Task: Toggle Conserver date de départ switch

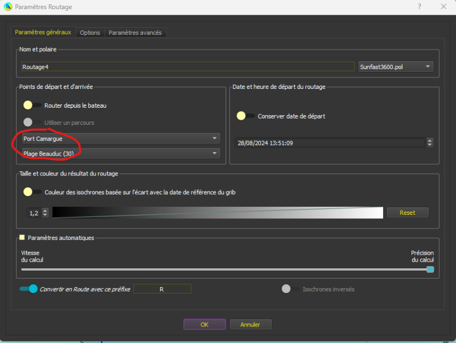Action: (246, 116)
